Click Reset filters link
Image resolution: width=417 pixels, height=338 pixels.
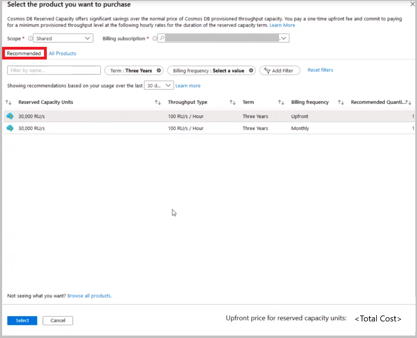point(320,70)
